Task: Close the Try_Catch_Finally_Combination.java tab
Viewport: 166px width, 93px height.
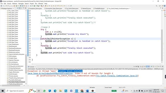Action: pyautogui.click(x=130, y=9)
